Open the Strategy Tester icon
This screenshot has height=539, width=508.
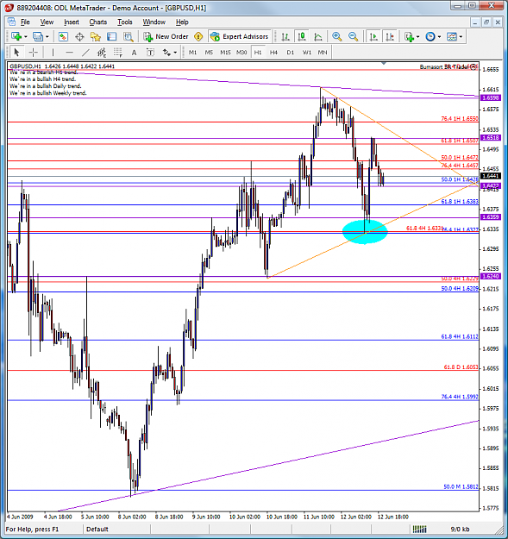click(x=129, y=36)
